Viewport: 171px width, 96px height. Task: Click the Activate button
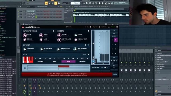(115, 75)
